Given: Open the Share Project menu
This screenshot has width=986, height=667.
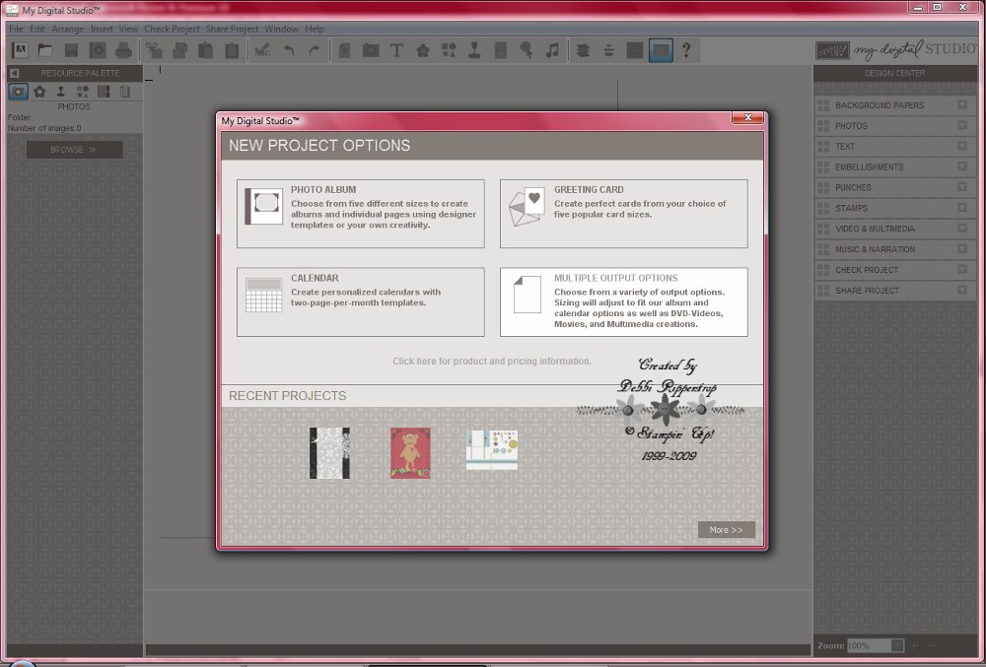Looking at the screenshot, I should click(232, 29).
